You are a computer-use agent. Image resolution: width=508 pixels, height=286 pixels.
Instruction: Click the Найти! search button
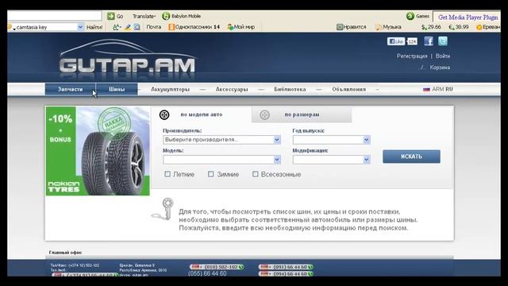coord(94,27)
